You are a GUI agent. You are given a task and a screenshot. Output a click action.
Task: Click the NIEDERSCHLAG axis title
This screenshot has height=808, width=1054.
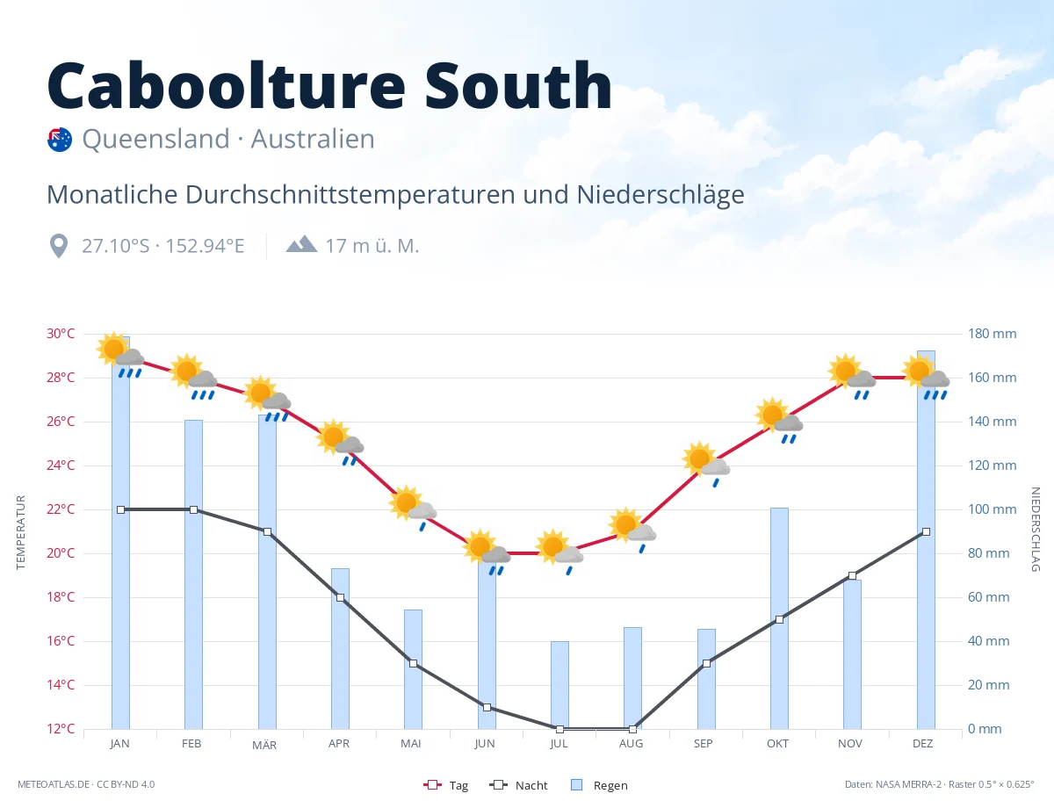pos(1035,530)
